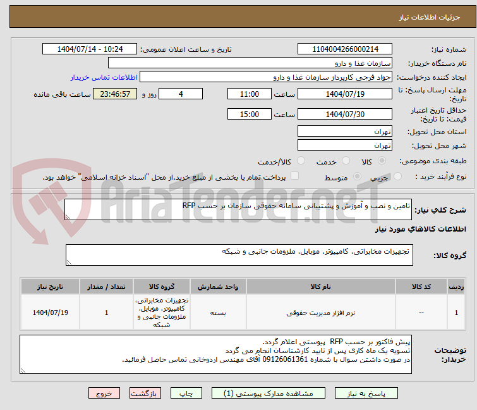The image size is (477, 410).
Task: Click the بازگشت back button
Action: pyautogui.click(x=145, y=394)
